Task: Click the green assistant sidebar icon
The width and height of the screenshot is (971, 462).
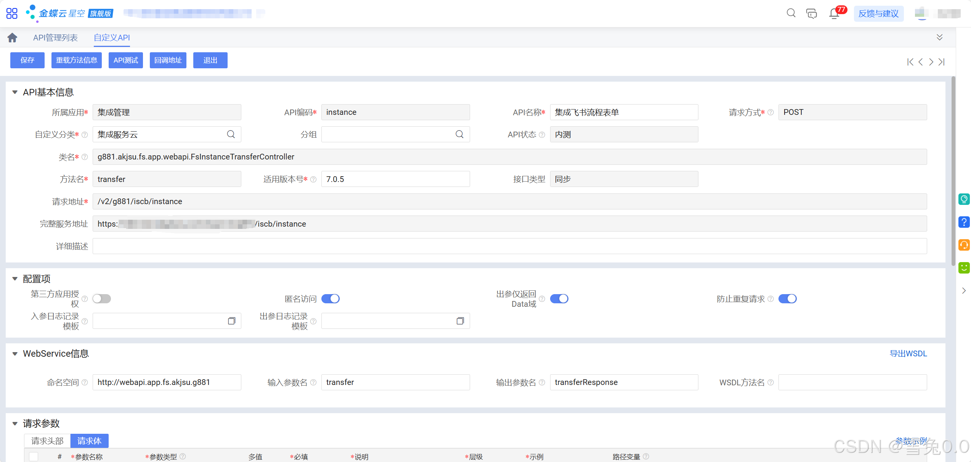Action: coord(964,199)
